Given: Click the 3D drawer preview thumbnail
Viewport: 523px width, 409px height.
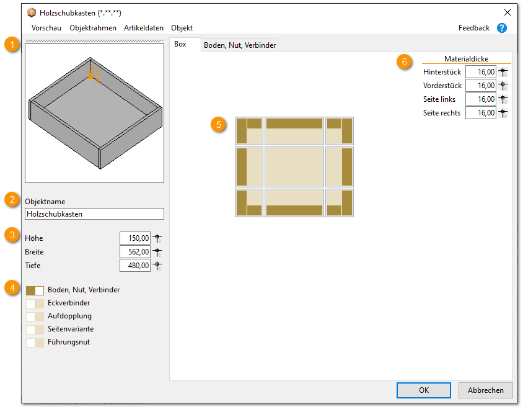Looking at the screenshot, I should [94, 113].
